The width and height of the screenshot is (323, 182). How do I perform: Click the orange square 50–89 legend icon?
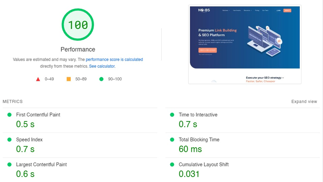point(69,79)
